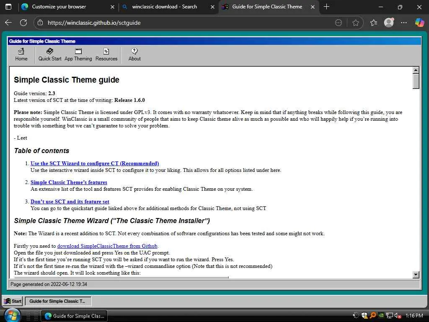The image size is (429, 322).
Task: Open the download SimpleClassicTheme from Github link
Action: (x=107, y=246)
